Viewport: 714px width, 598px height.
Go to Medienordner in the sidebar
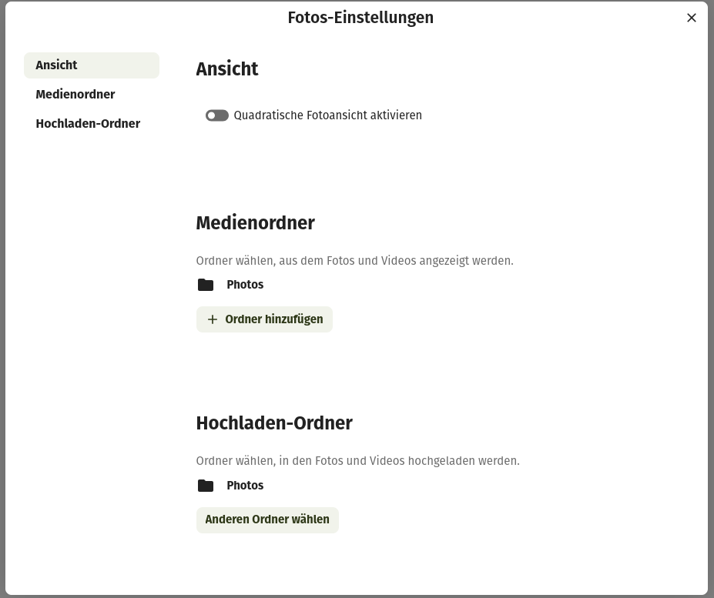tap(75, 95)
